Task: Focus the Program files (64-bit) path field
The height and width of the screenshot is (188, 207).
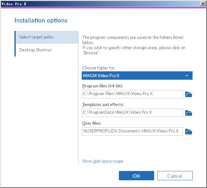Action: click(x=132, y=94)
